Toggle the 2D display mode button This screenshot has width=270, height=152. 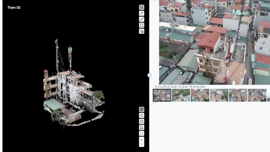pos(141,109)
